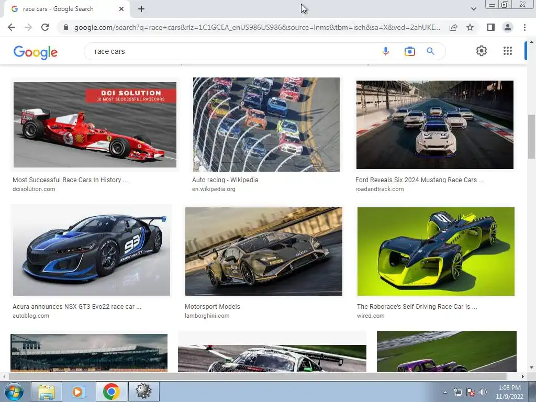Open the Windows Start button
The image size is (536, 402).
pos(14,392)
